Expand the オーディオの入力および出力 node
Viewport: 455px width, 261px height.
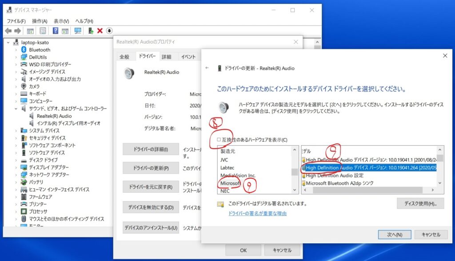16,79
